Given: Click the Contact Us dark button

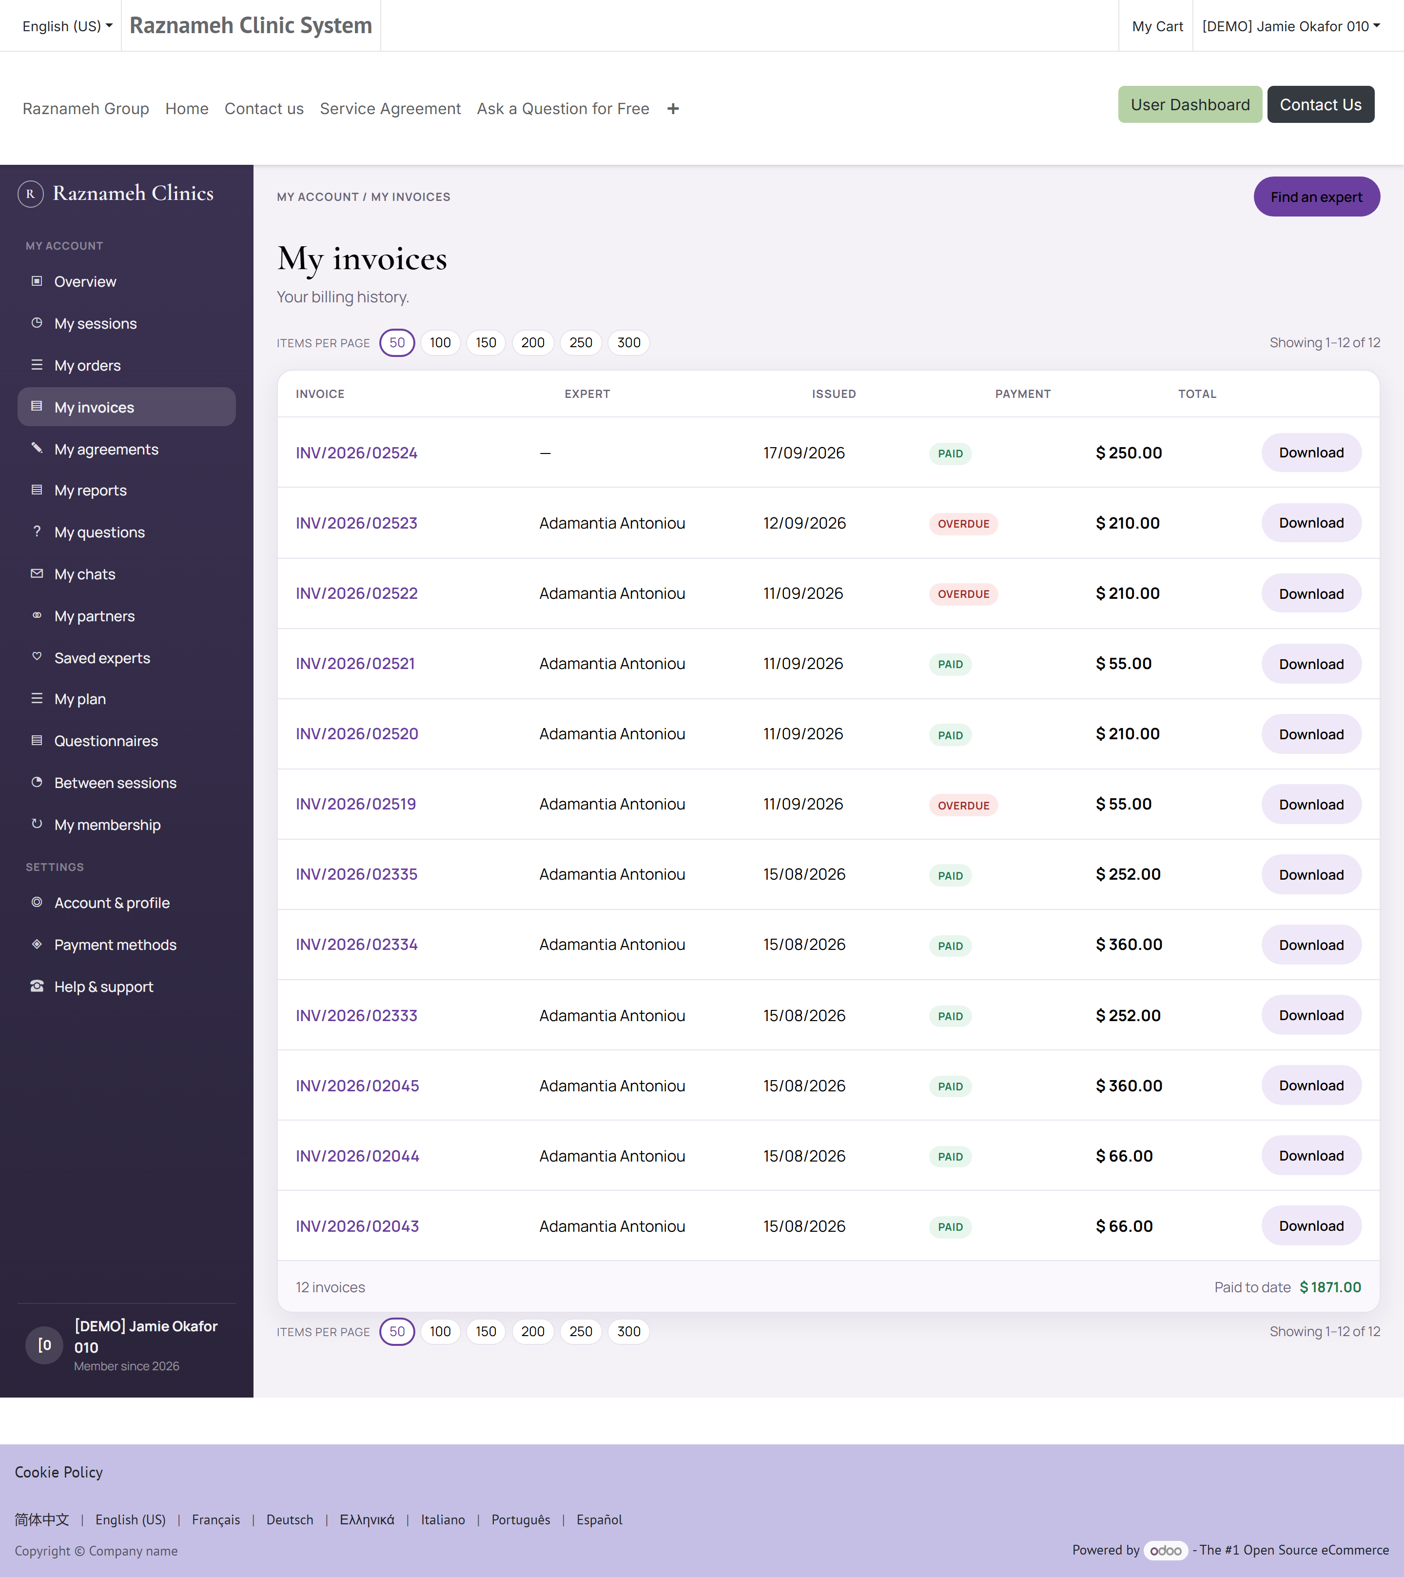Looking at the screenshot, I should pos(1321,104).
